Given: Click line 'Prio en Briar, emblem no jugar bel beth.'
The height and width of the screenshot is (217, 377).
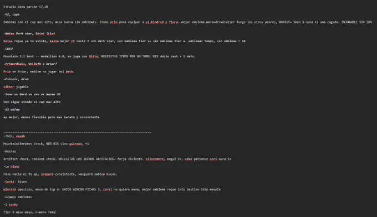Looking at the screenshot, I should click(39, 71).
